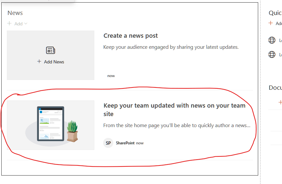Click the second globe quick link icon
Screen dimensions: 282x184
(272, 54)
